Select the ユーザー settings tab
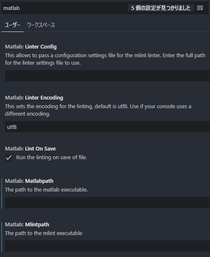210x257 pixels. point(12,25)
